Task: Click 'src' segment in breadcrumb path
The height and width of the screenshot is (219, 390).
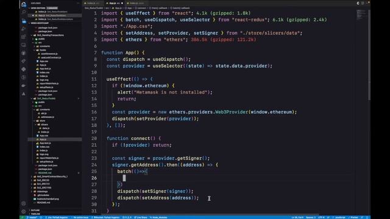Action: [x=107, y=8]
